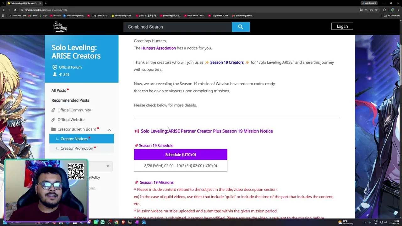Go back using browser back arrow

[x=3, y=10]
